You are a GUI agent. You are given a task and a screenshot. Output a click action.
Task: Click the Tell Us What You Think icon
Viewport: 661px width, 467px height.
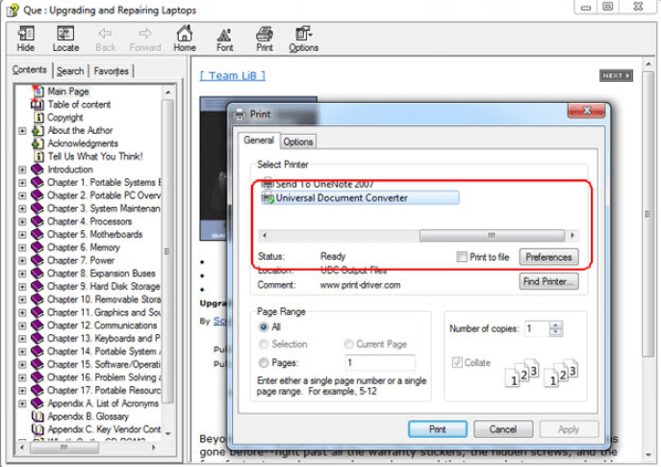pos(38,157)
